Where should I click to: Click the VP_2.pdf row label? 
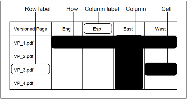[24, 56]
